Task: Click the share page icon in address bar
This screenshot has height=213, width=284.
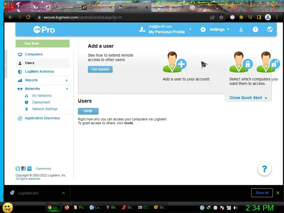Action: (212, 17)
